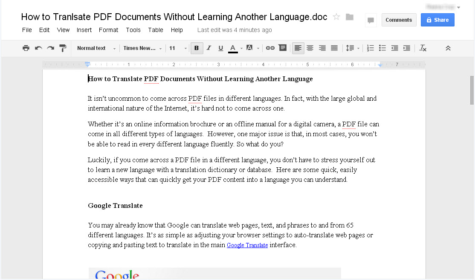Click the Share button

pos(437,20)
